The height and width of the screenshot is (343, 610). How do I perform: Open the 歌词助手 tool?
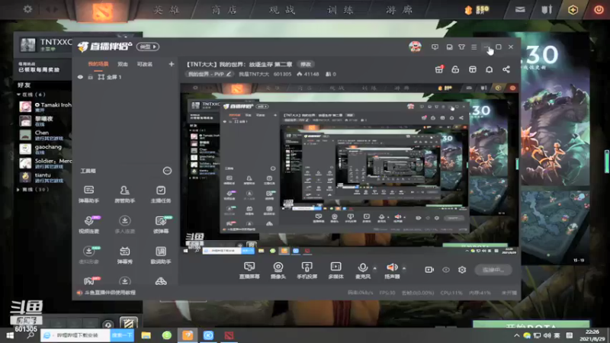(161, 255)
